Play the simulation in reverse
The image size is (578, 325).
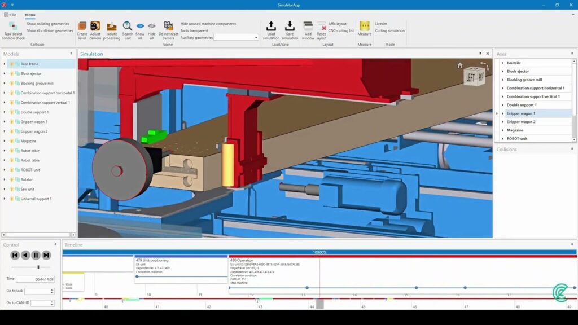25,255
